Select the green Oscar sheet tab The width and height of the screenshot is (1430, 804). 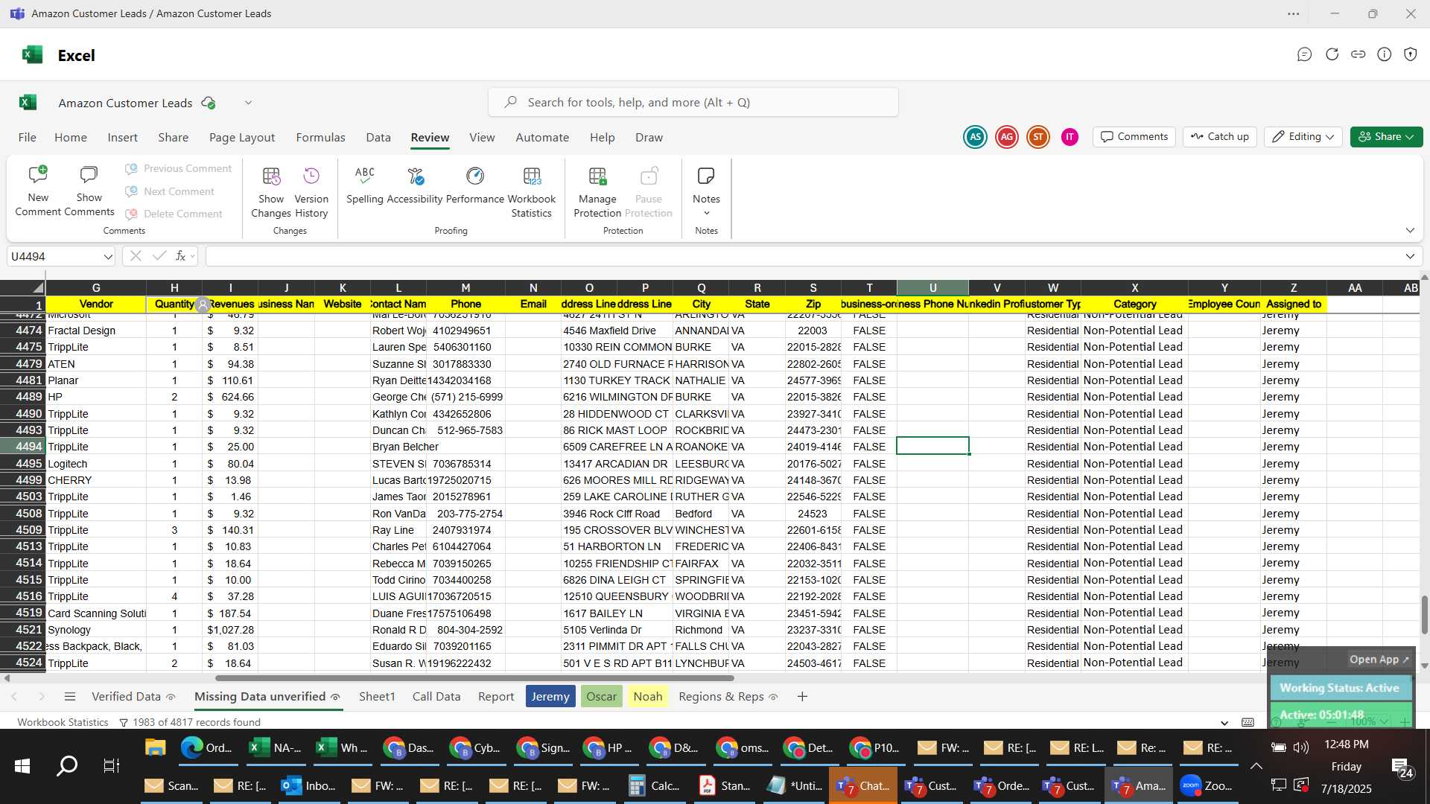pyautogui.click(x=601, y=697)
